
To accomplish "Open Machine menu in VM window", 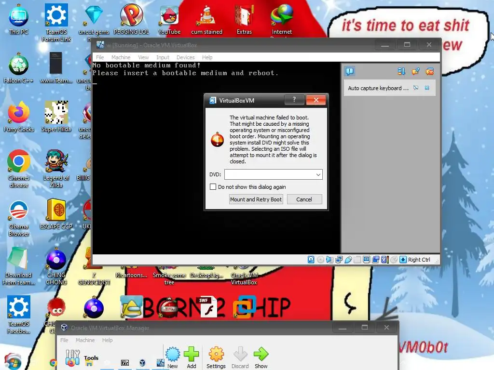I will click(121, 57).
